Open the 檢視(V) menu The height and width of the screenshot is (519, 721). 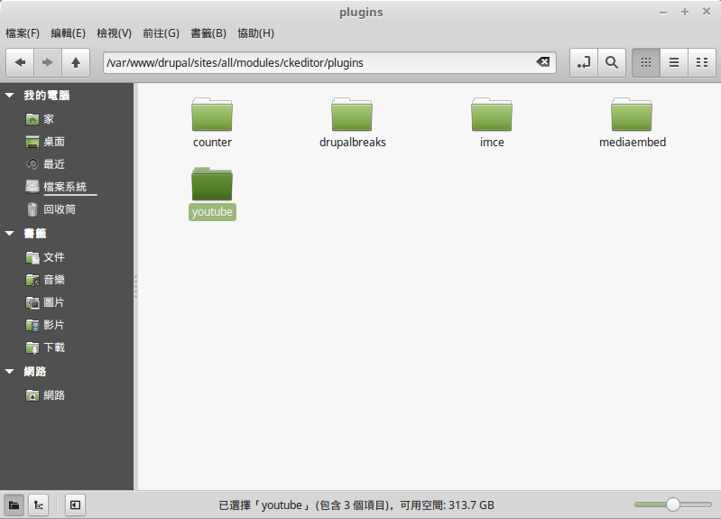[114, 33]
